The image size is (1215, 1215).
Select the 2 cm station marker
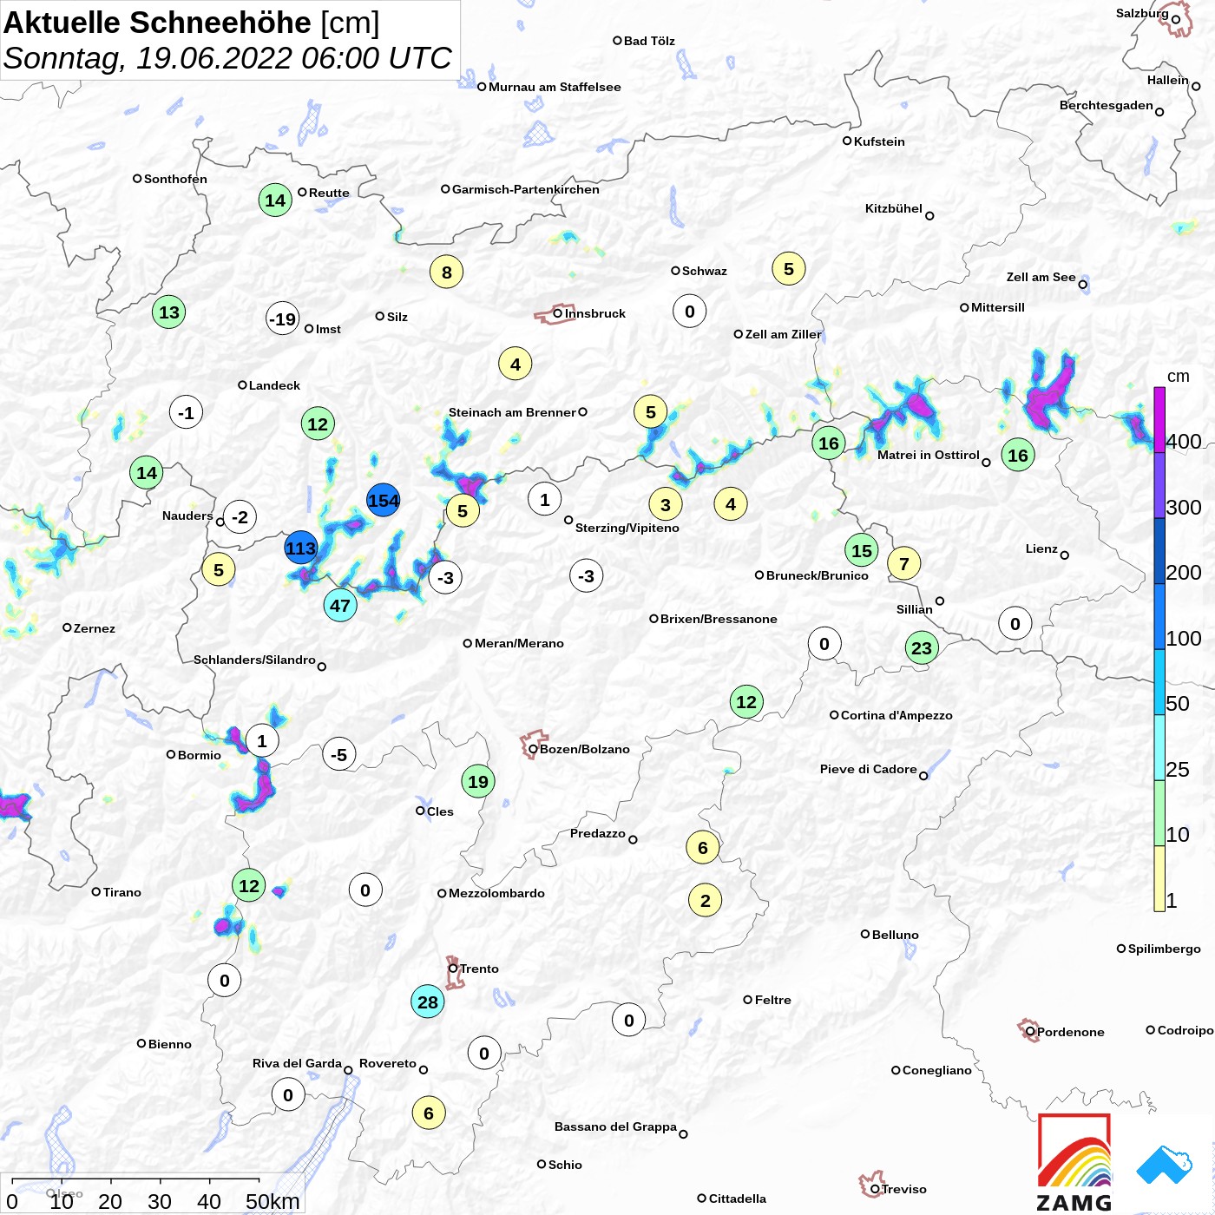click(706, 901)
